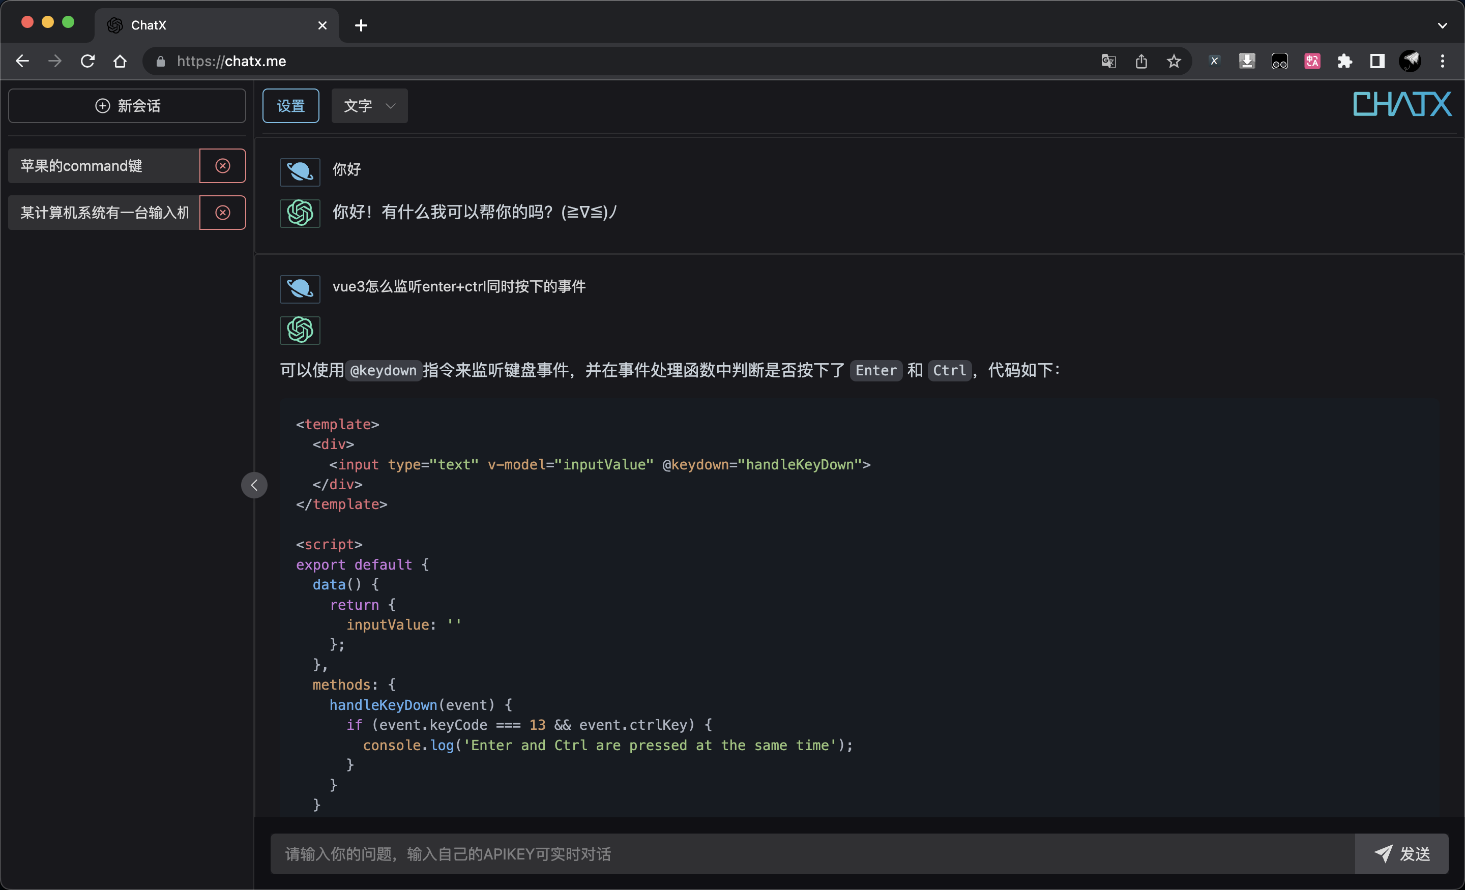This screenshot has height=890, width=1465.
Task: Open the Extensions puzzle menu
Action: [x=1345, y=61]
